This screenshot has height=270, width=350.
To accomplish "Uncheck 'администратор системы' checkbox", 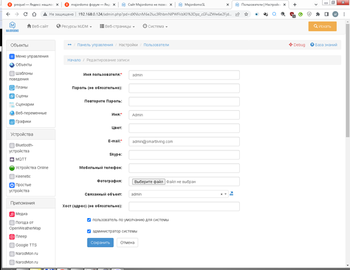I will click(89, 231).
